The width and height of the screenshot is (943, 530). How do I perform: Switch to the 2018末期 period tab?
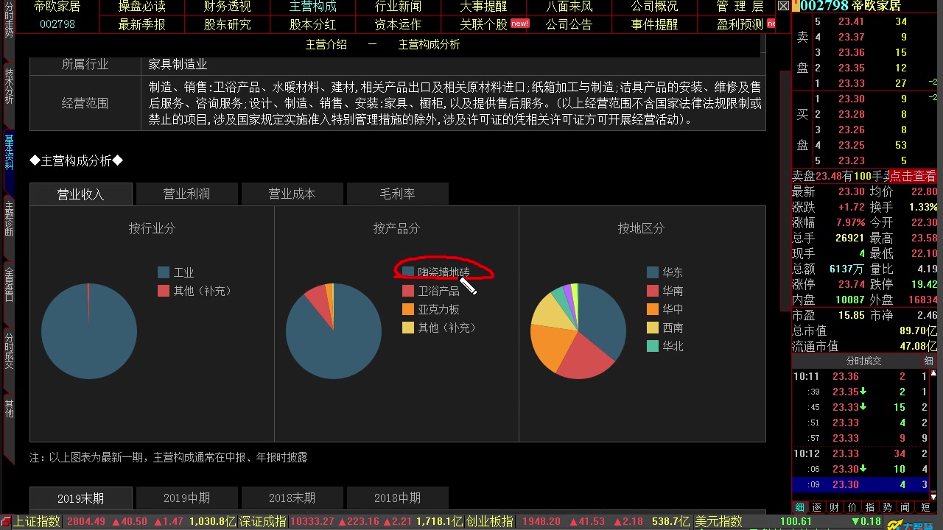[292, 498]
